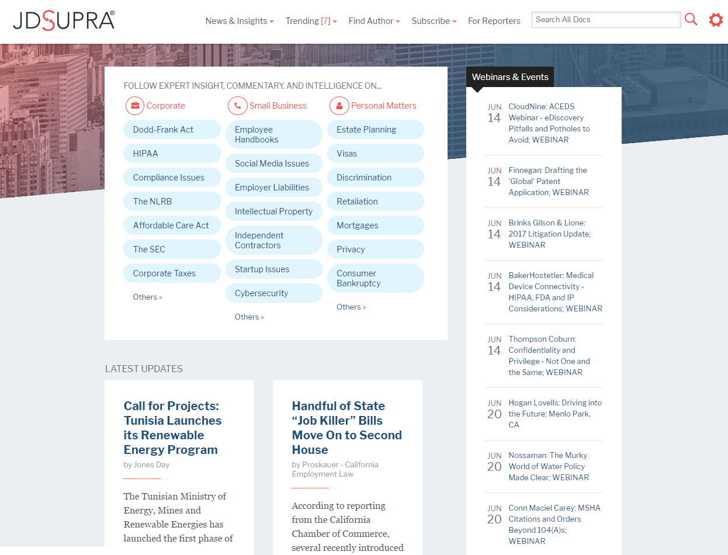The width and height of the screenshot is (728, 555).
Task: Select the Employer Liabilities topic
Action: coord(274,188)
